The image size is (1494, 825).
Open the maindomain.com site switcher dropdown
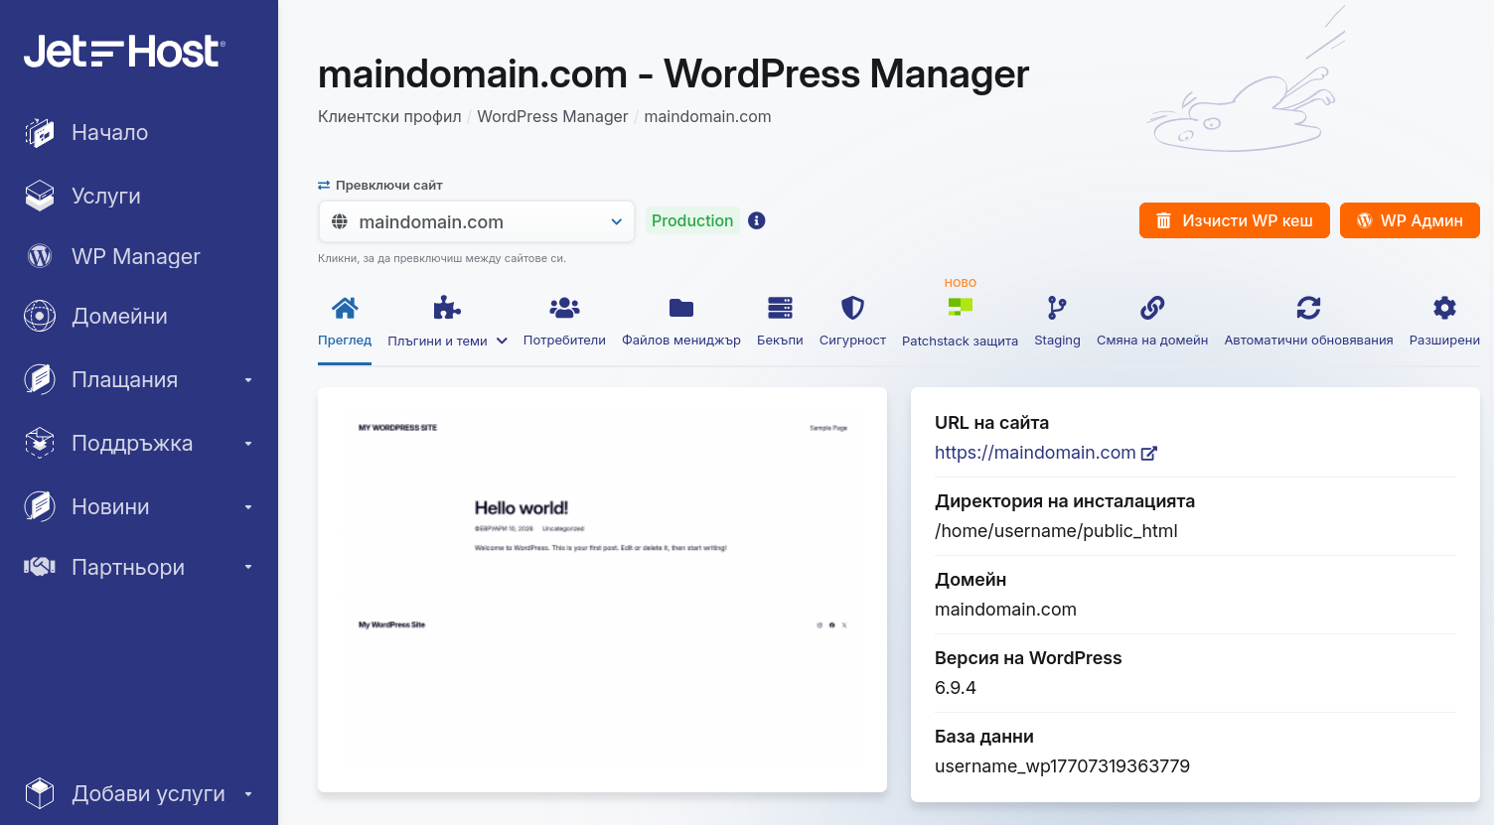click(477, 221)
